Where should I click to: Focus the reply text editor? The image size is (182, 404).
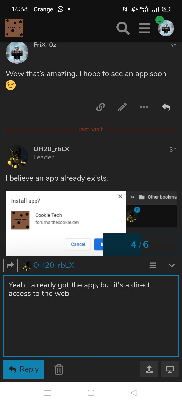(91, 316)
